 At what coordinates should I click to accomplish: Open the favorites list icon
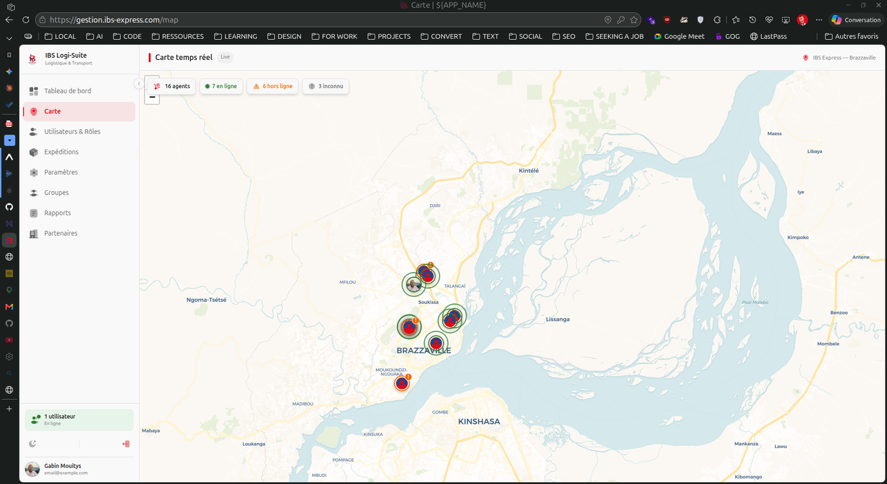click(736, 20)
